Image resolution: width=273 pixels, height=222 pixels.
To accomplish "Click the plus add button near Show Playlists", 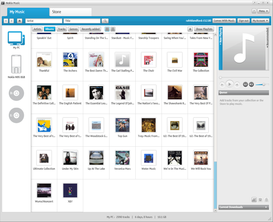I will (190, 29).
